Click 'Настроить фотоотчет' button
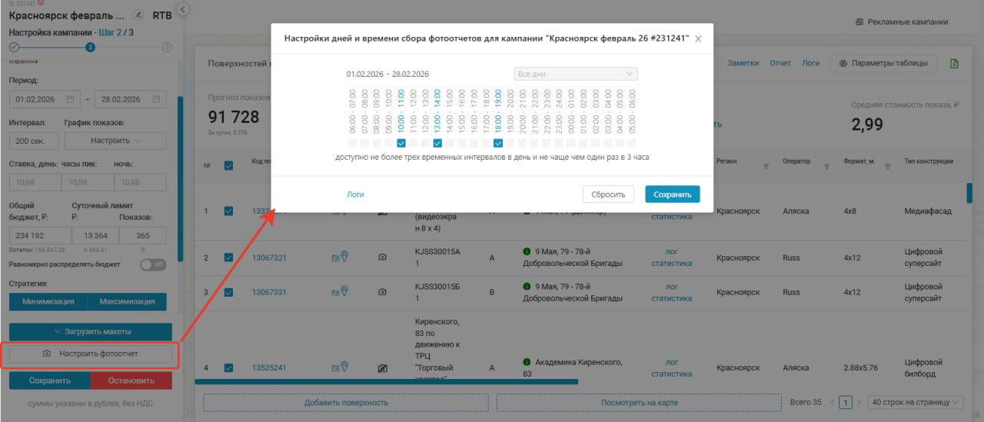Image resolution: width=984 pixels, height=422 pixels. click(91, 354)
